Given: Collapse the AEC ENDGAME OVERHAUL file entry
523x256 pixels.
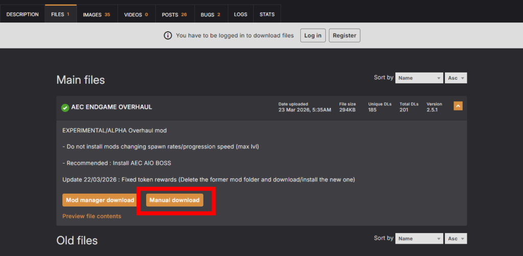Looking at the screenshot, I should coord(458,106).
